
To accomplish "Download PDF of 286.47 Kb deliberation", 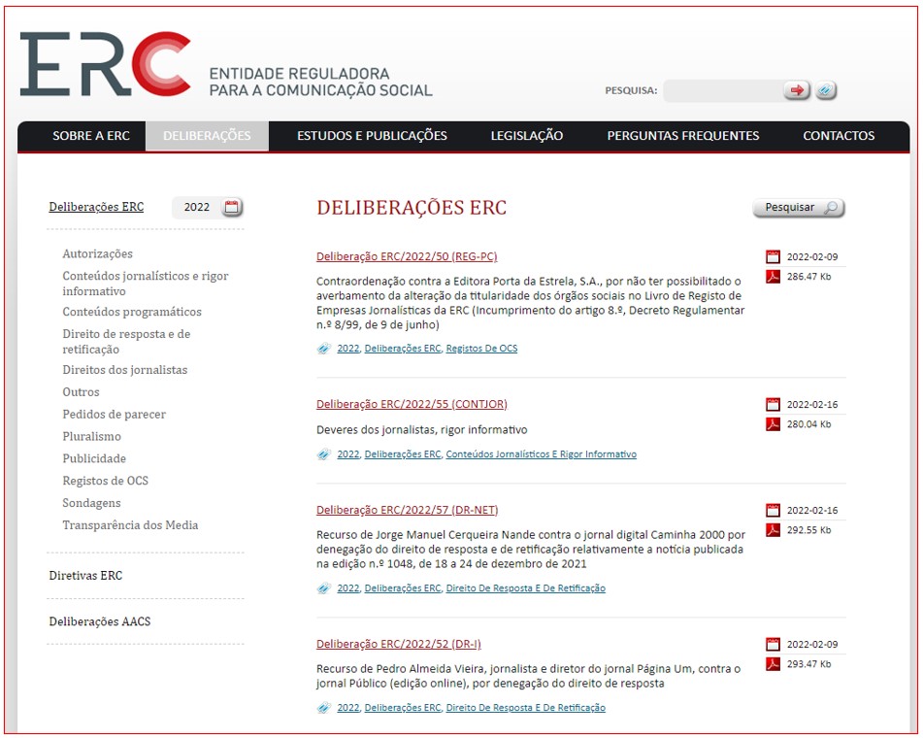I will click(773, 277).
